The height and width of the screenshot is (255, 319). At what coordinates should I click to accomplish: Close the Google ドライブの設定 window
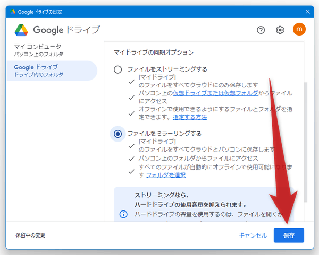point(307,11)
